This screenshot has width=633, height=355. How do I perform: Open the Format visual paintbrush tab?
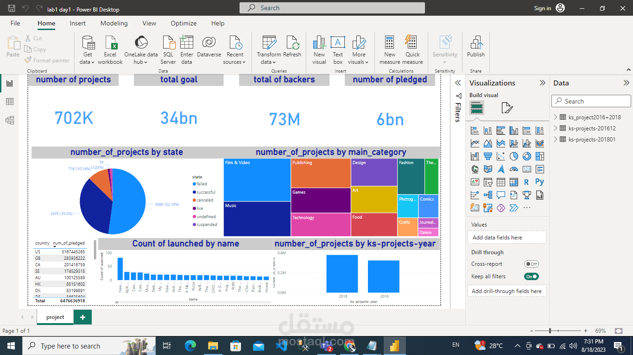point(507,108)
